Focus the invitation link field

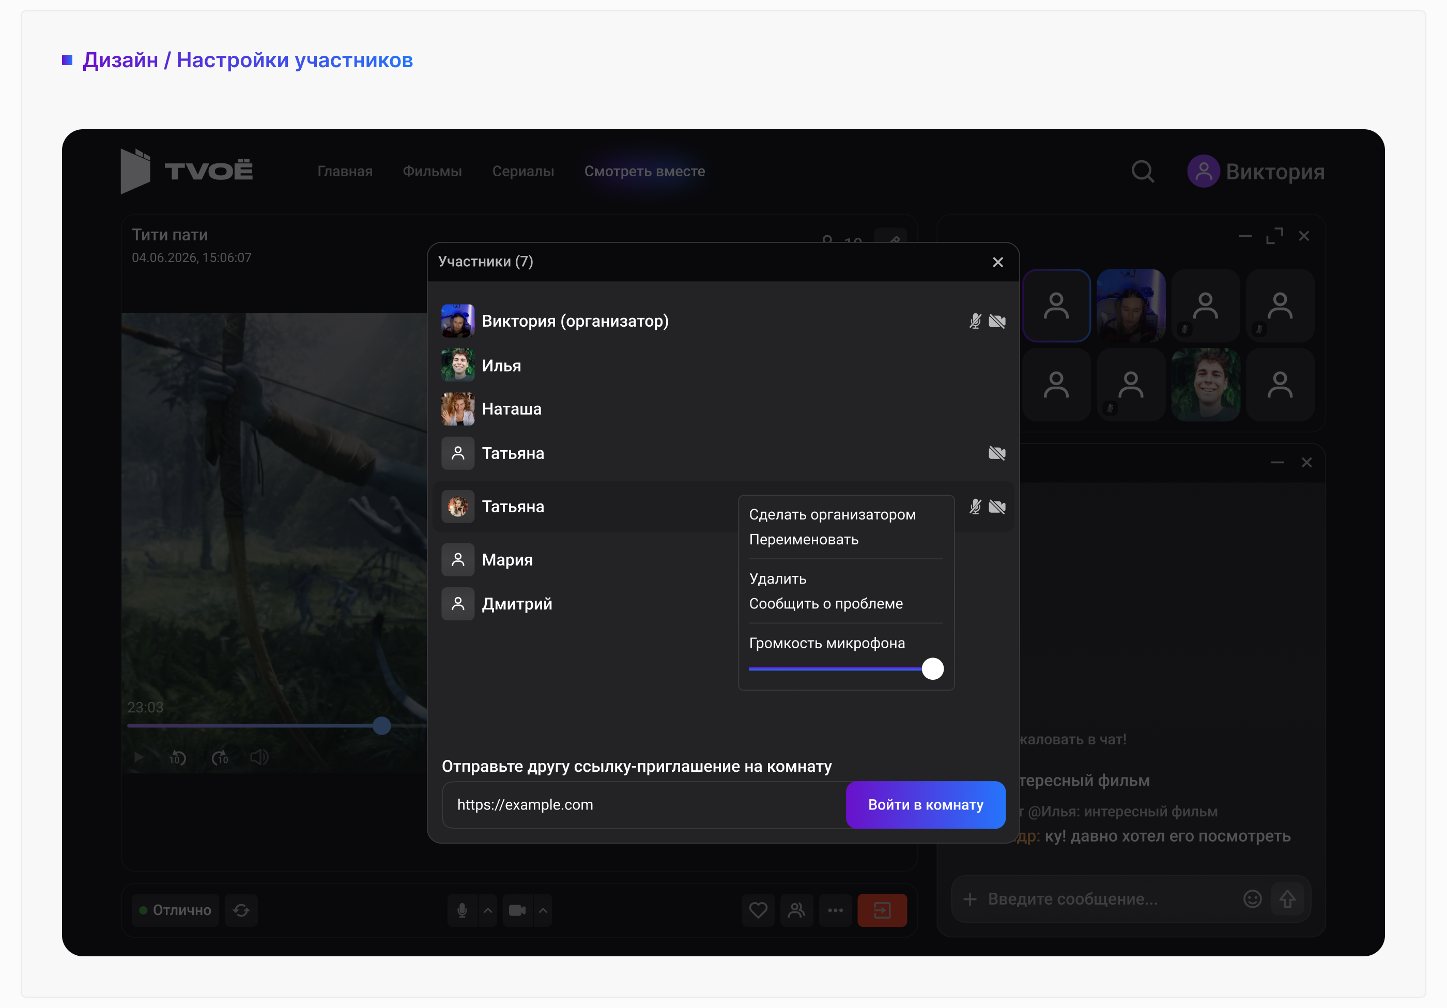pos(644,805)
